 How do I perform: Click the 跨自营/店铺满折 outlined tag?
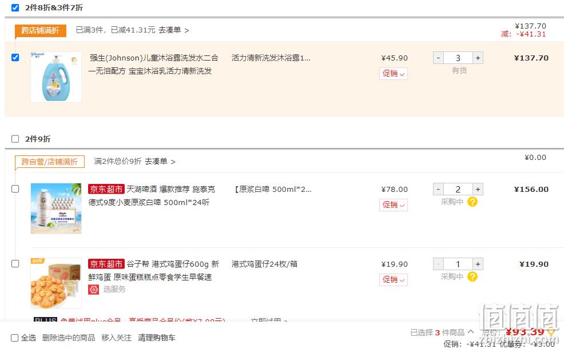click(50, 162)
